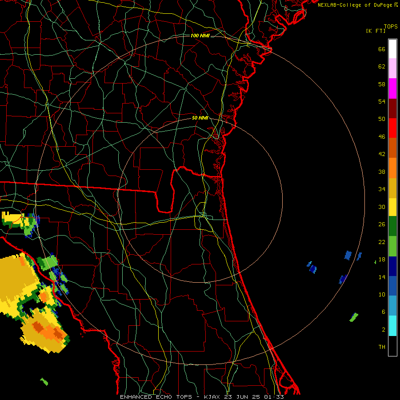Click legend value '30'
This screenshot has height=400, width=400.
[382, 207]
